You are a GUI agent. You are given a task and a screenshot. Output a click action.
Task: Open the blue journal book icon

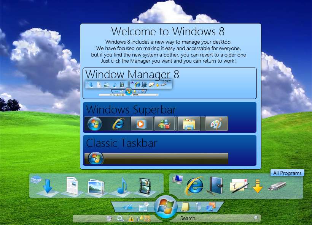[216, 186]
